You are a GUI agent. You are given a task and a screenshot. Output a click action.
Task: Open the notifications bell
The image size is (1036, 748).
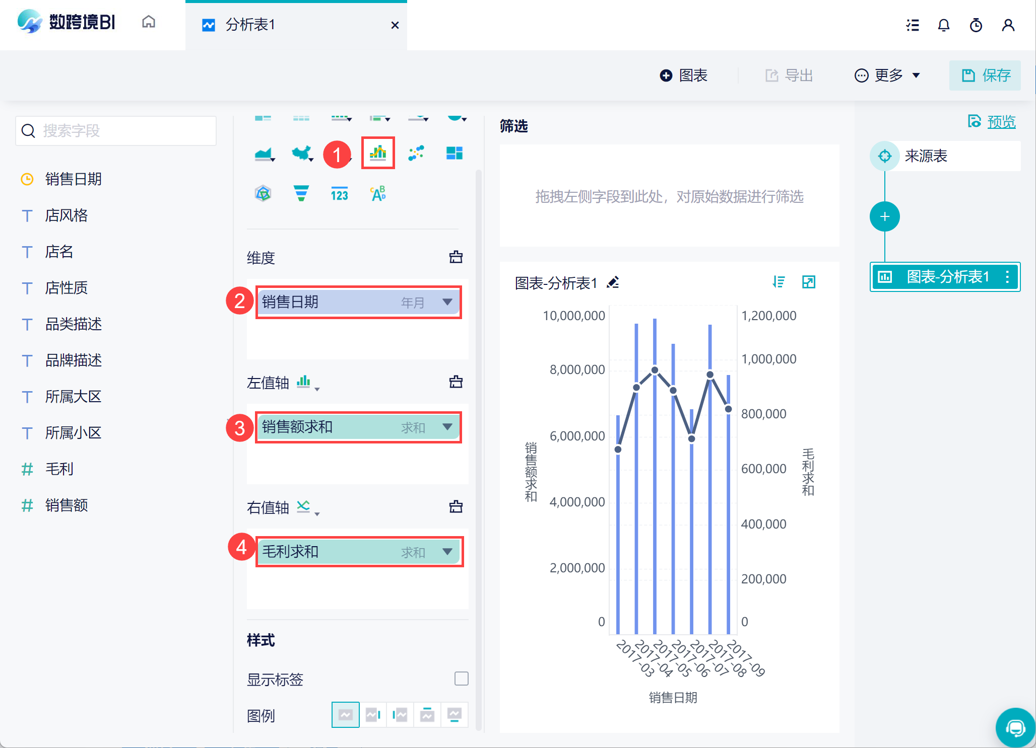943,25
